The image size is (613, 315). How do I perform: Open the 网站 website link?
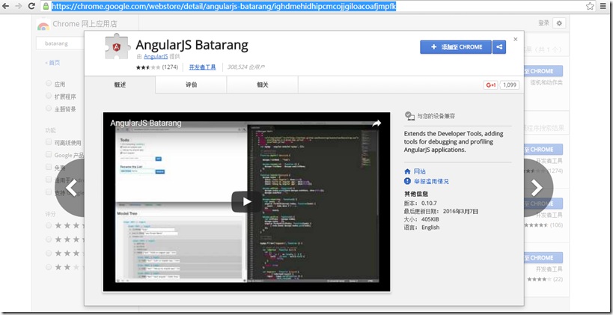coord(419,171)
